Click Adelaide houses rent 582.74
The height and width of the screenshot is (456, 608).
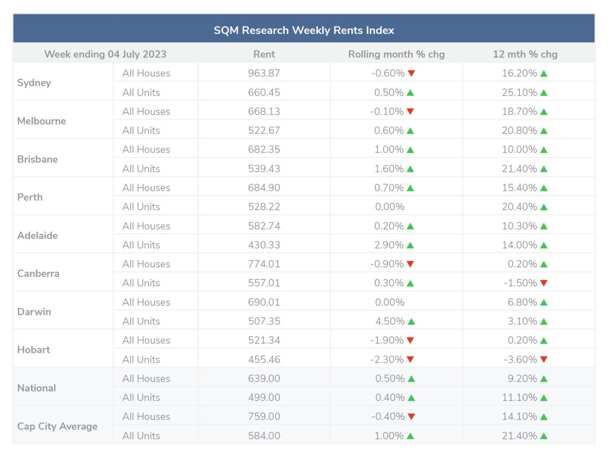tap(264, 226)
